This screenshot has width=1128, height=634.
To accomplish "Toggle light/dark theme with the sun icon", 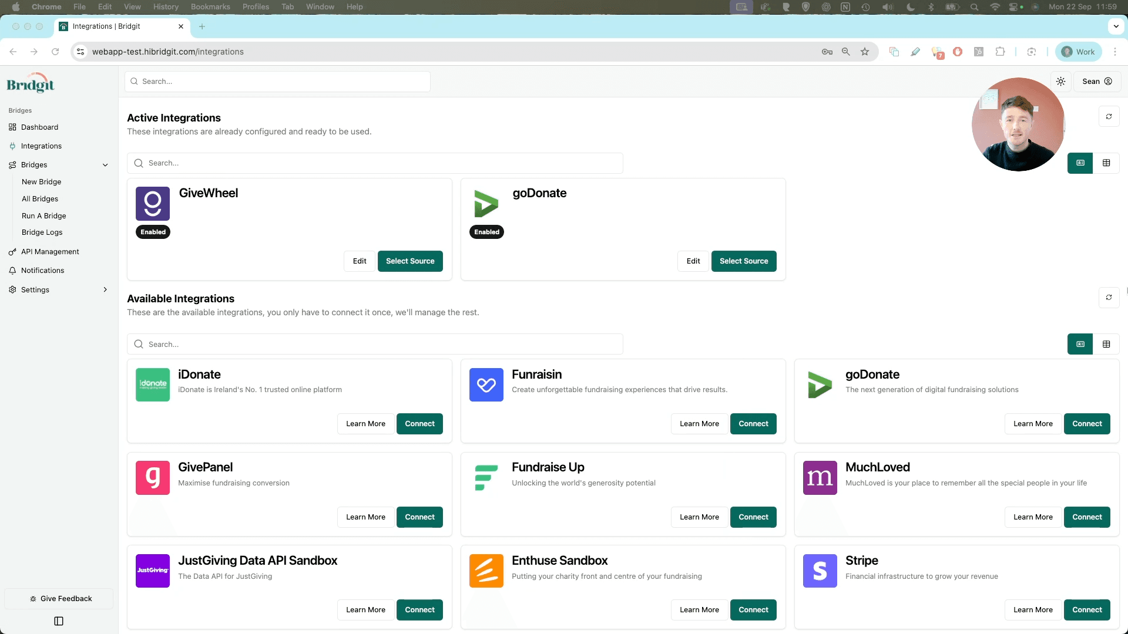I will point(1061,82).
